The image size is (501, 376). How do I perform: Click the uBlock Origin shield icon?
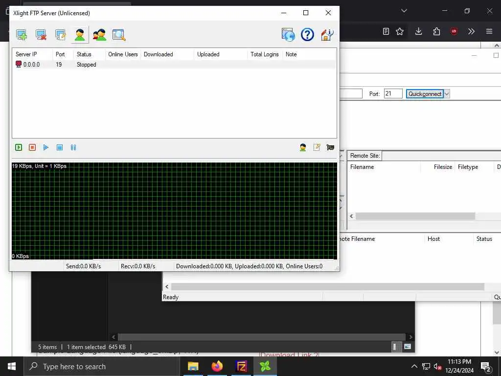coord(454,31)
